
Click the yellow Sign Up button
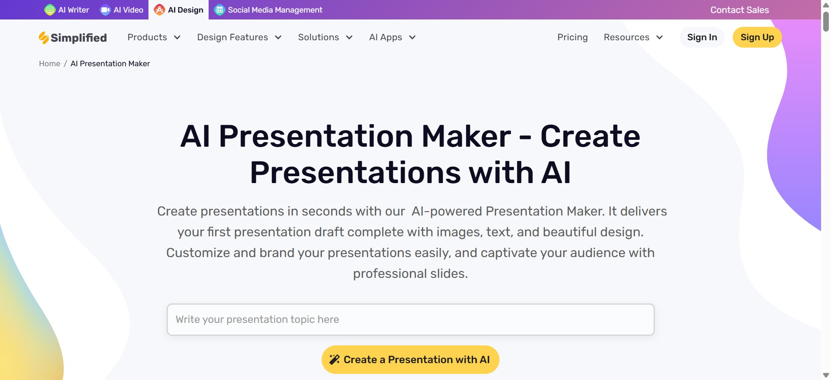click(757, 37)
